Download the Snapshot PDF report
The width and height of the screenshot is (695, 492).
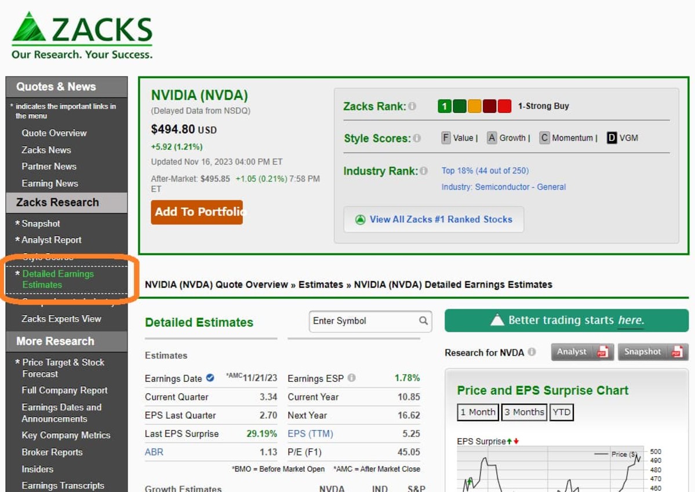(653, 352)
